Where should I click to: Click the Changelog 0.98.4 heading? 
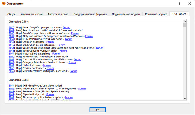[x=19, y=22]
